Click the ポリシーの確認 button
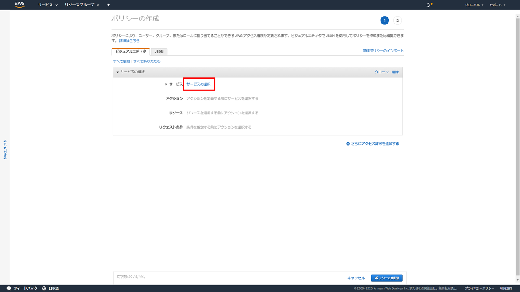 pyautogui.click(x=386, y=278)
